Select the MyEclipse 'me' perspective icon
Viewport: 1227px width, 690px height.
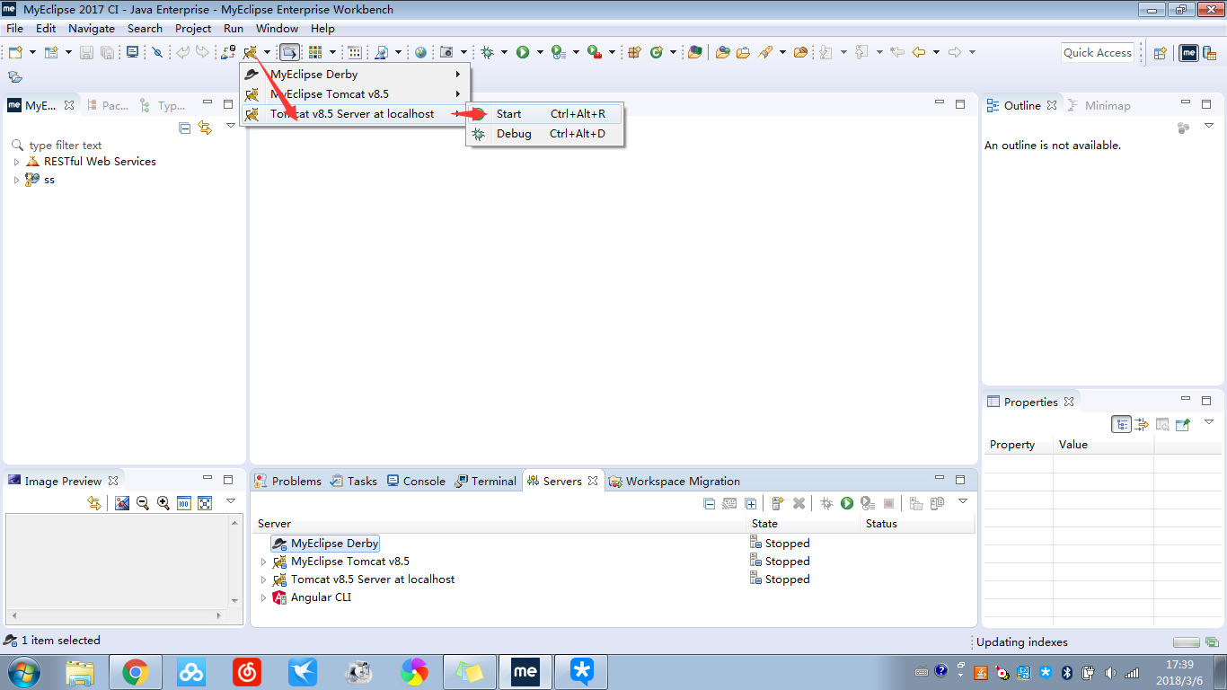1188,53
